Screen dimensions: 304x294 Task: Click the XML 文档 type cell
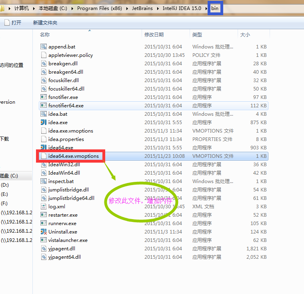(203, 207)
